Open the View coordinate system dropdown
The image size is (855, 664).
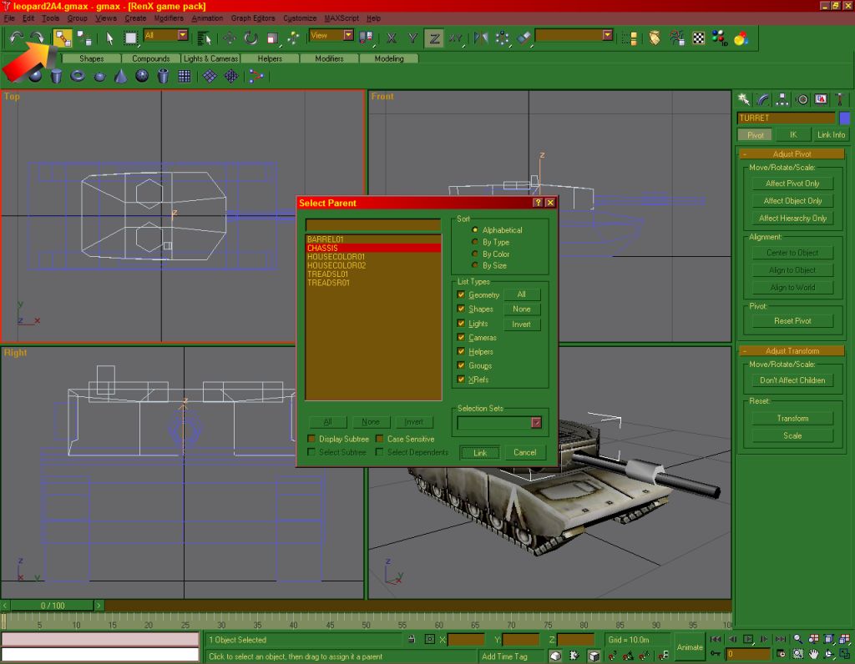coord(348,36)
